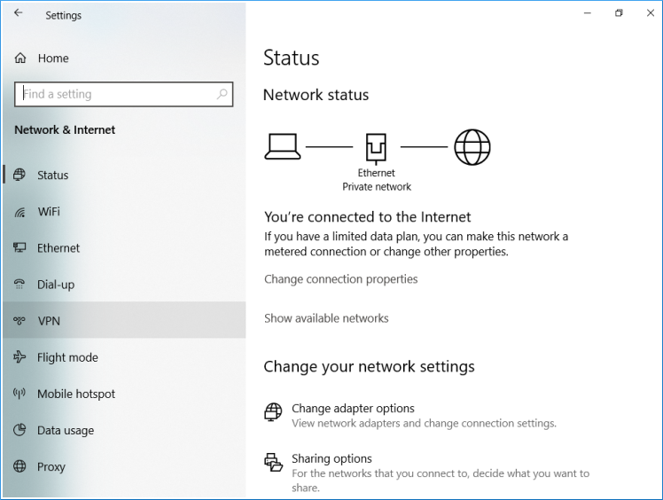This screenshot has height=500, width=663.
Task: Click the search magnifier icon
Action: point(222,94)
